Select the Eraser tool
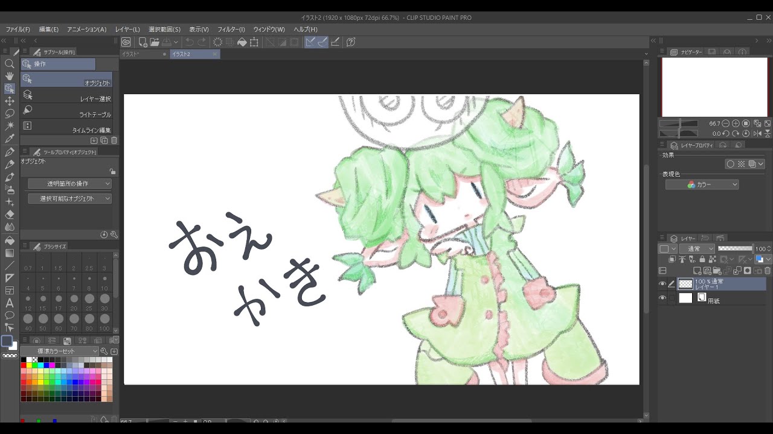Image resolution: width=773 pixels, height=434 pixels. pos(10,215)
